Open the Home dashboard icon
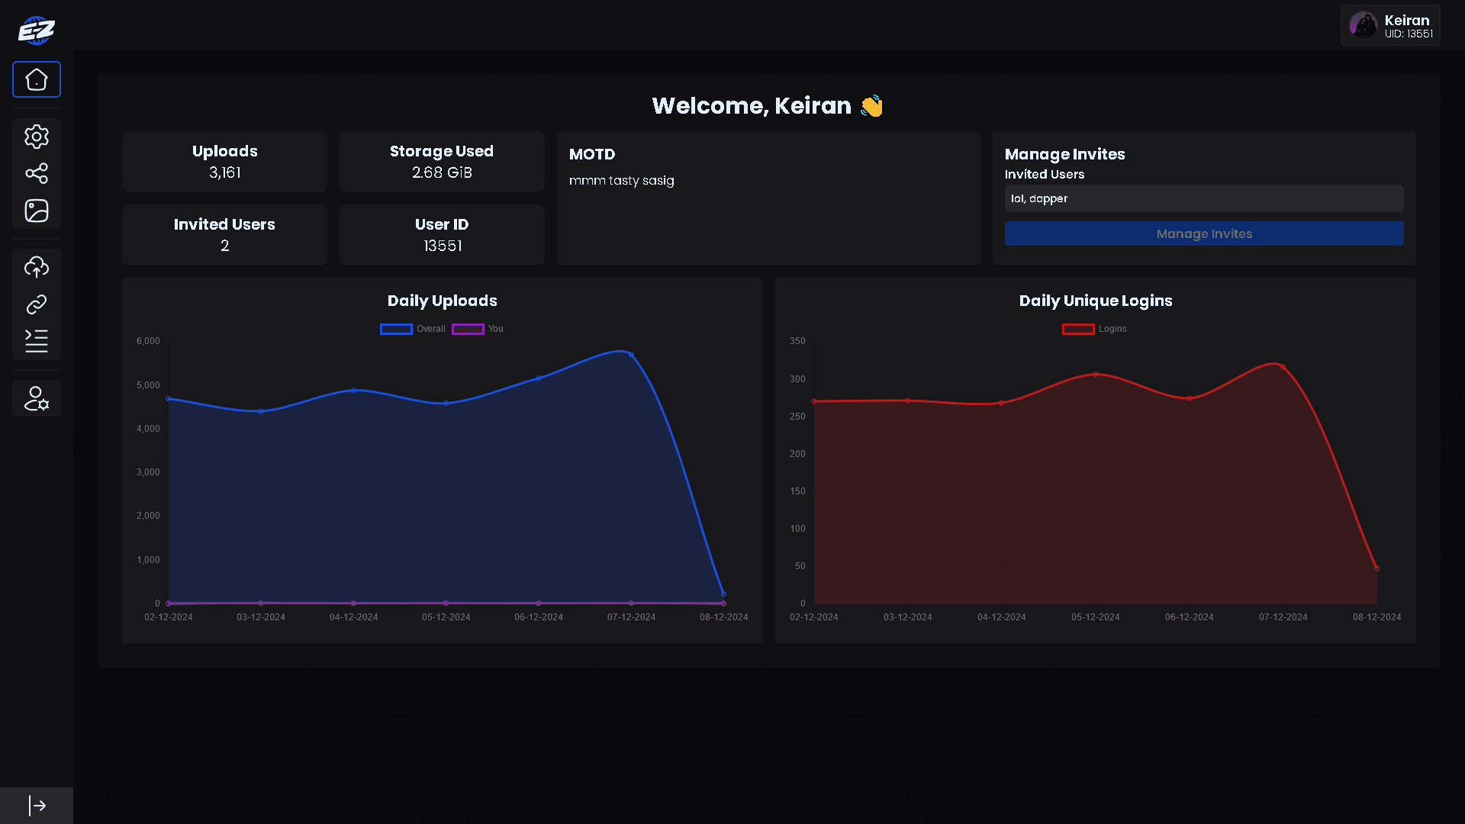This screenshot has height=824, width=1465. 37,79
